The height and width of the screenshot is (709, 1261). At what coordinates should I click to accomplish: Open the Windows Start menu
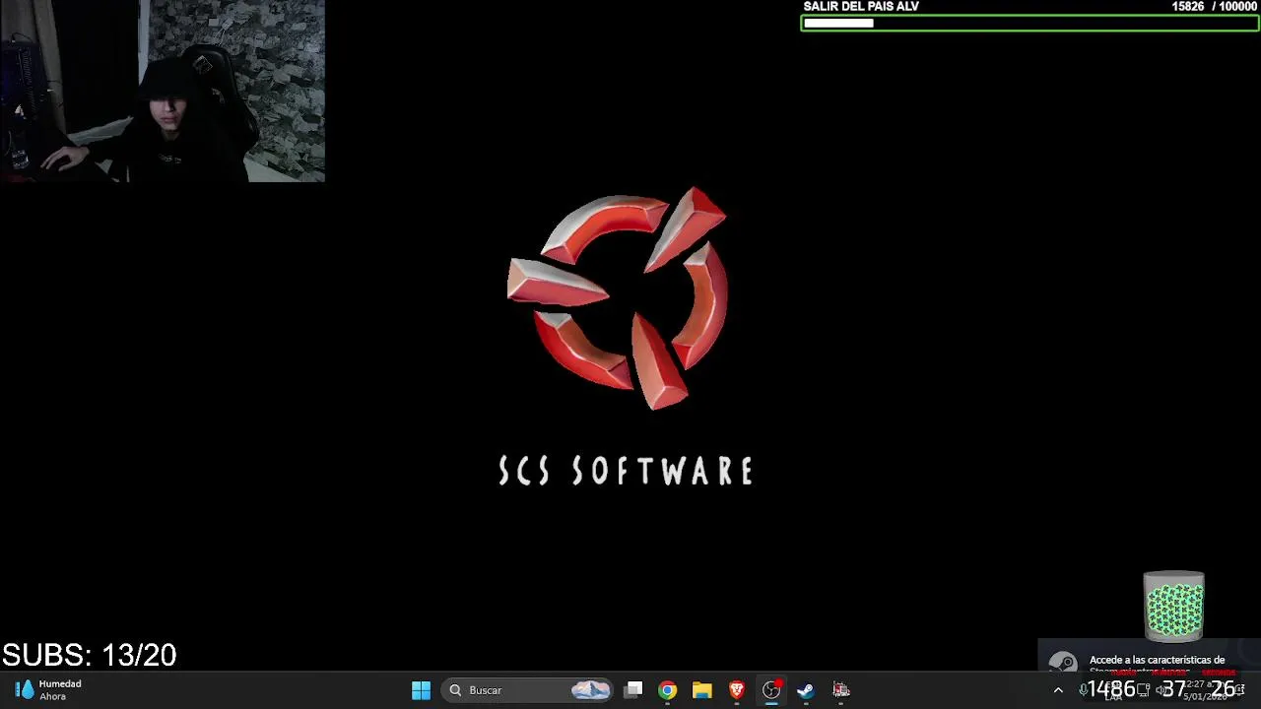pyautogui.click(x=421, y=690)
